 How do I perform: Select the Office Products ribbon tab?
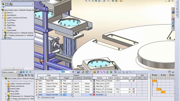43,1
